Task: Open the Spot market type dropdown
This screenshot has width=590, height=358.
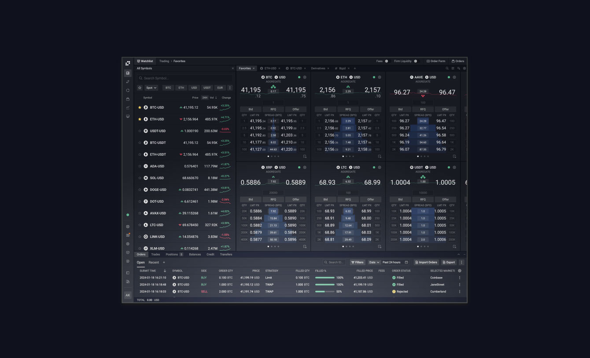Action: 151,88
